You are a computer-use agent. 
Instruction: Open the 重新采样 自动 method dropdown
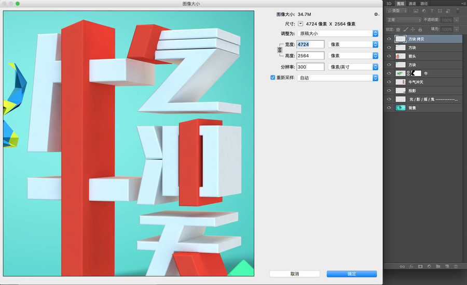(x=338, y=78)
